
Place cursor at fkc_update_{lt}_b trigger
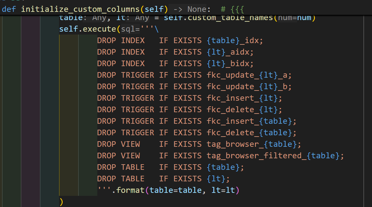click(249, 87)
